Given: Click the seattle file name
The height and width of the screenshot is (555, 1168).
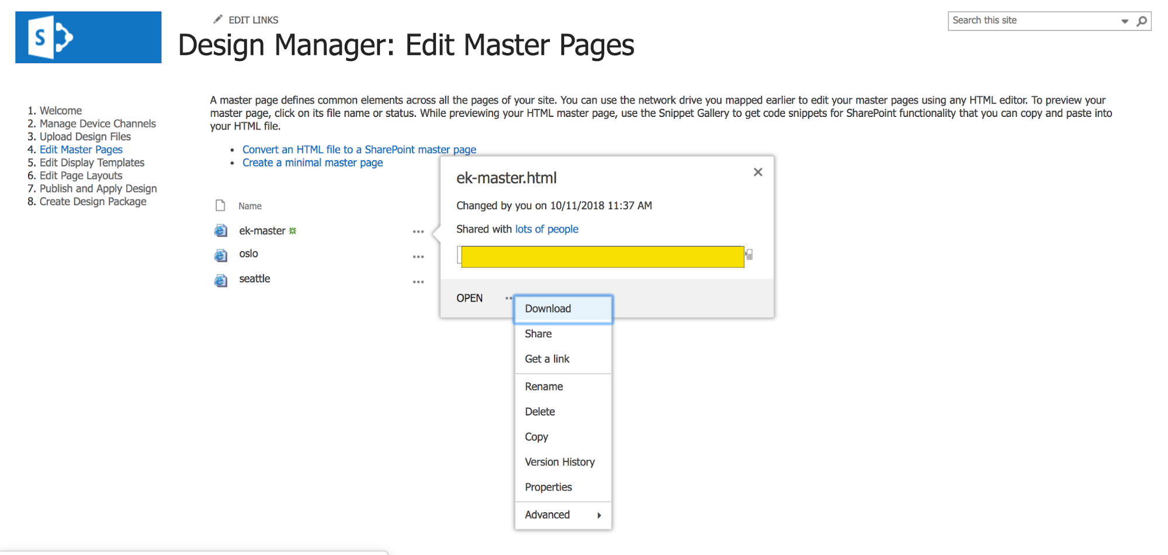Looking at the screenshot, I should [x=255, y=279].
